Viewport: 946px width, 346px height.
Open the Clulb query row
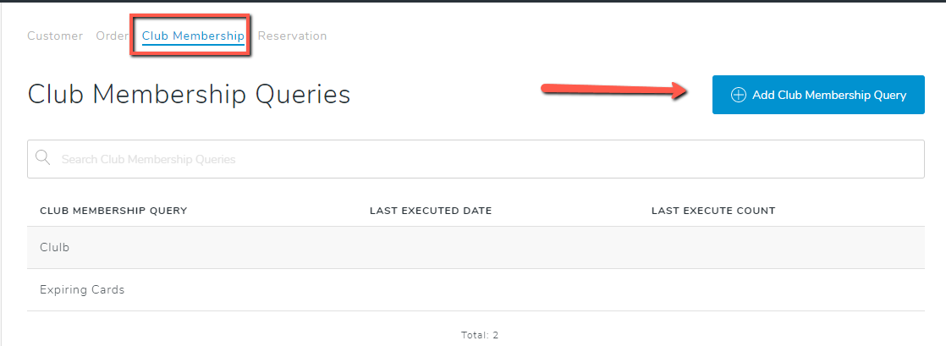[x=476, y=248]
